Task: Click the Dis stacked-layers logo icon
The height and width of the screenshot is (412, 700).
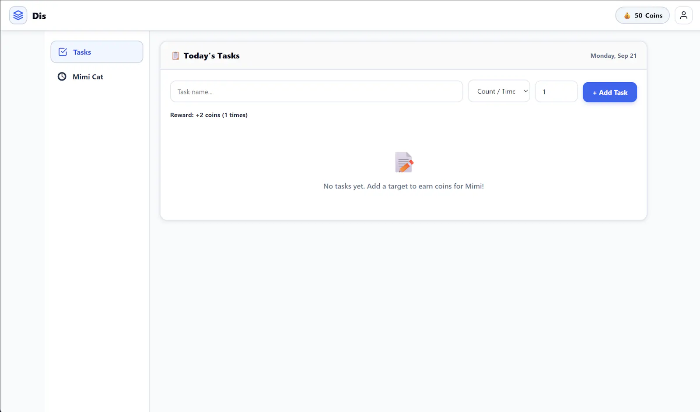Action: pyautogui.click(x=18, y=15)
